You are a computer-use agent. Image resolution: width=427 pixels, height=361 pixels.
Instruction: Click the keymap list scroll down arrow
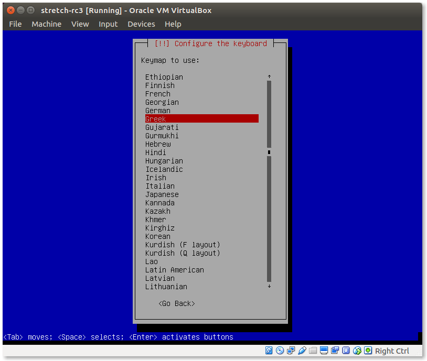click(269, 286)
